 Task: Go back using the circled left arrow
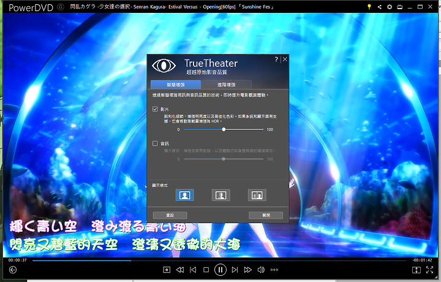coord(13,270)
